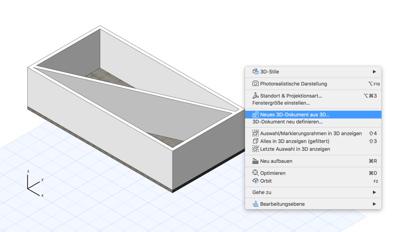The width and height of the screenshot is (396, 232).
Task: Select Neu aufbauen entry
Action: (x=313, y=161)
